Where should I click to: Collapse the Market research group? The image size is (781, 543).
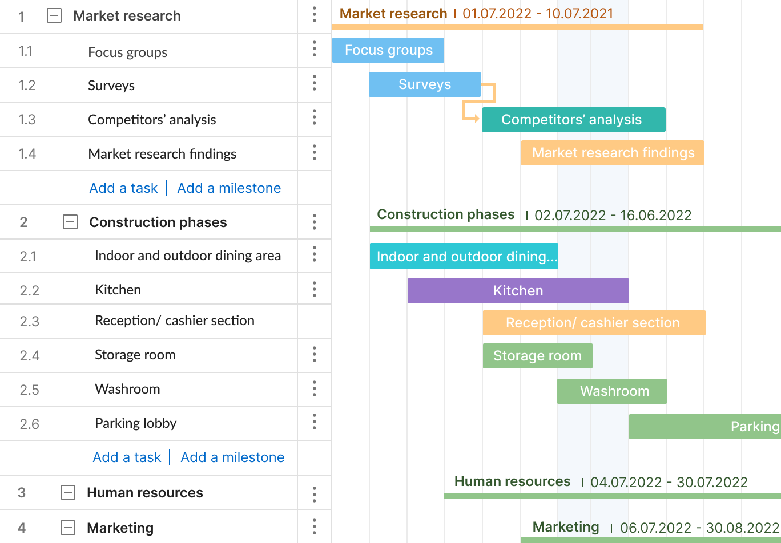click(54, 16)
